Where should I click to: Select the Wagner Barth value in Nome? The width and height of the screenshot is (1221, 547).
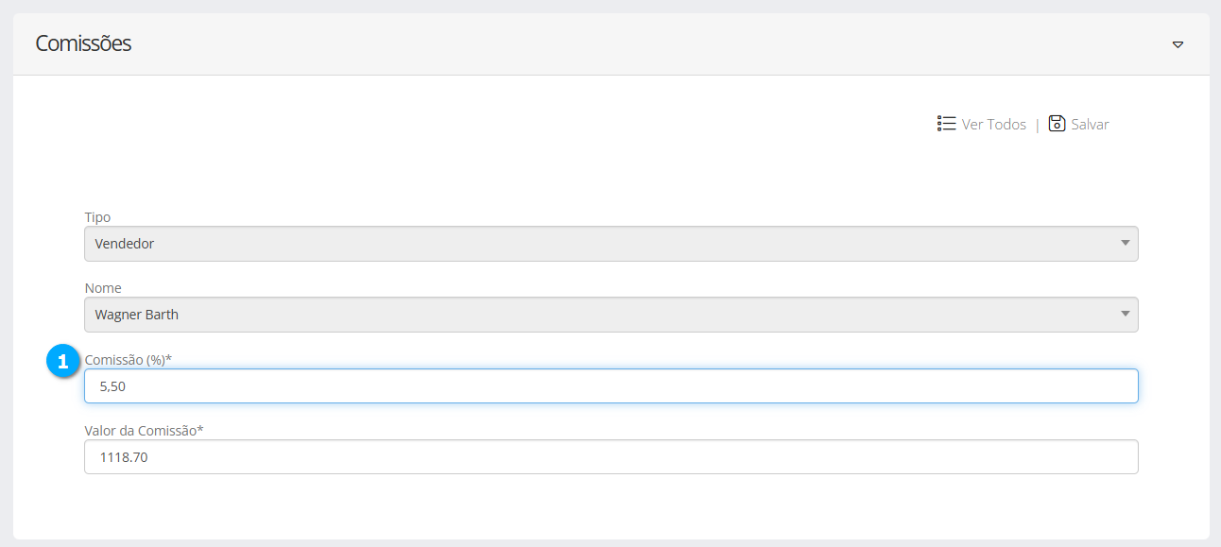(137, 315)
